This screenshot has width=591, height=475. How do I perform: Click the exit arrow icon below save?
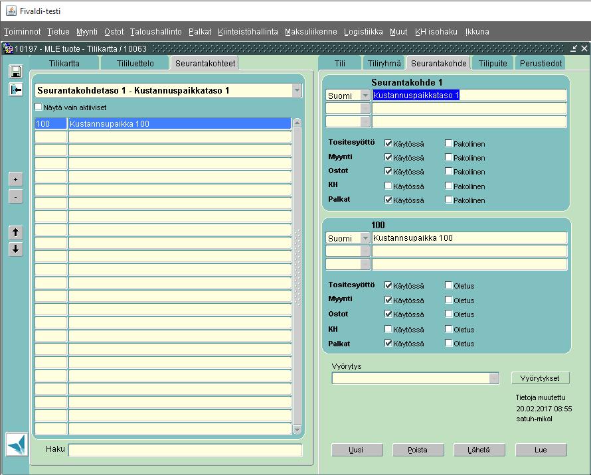[16, 90]
